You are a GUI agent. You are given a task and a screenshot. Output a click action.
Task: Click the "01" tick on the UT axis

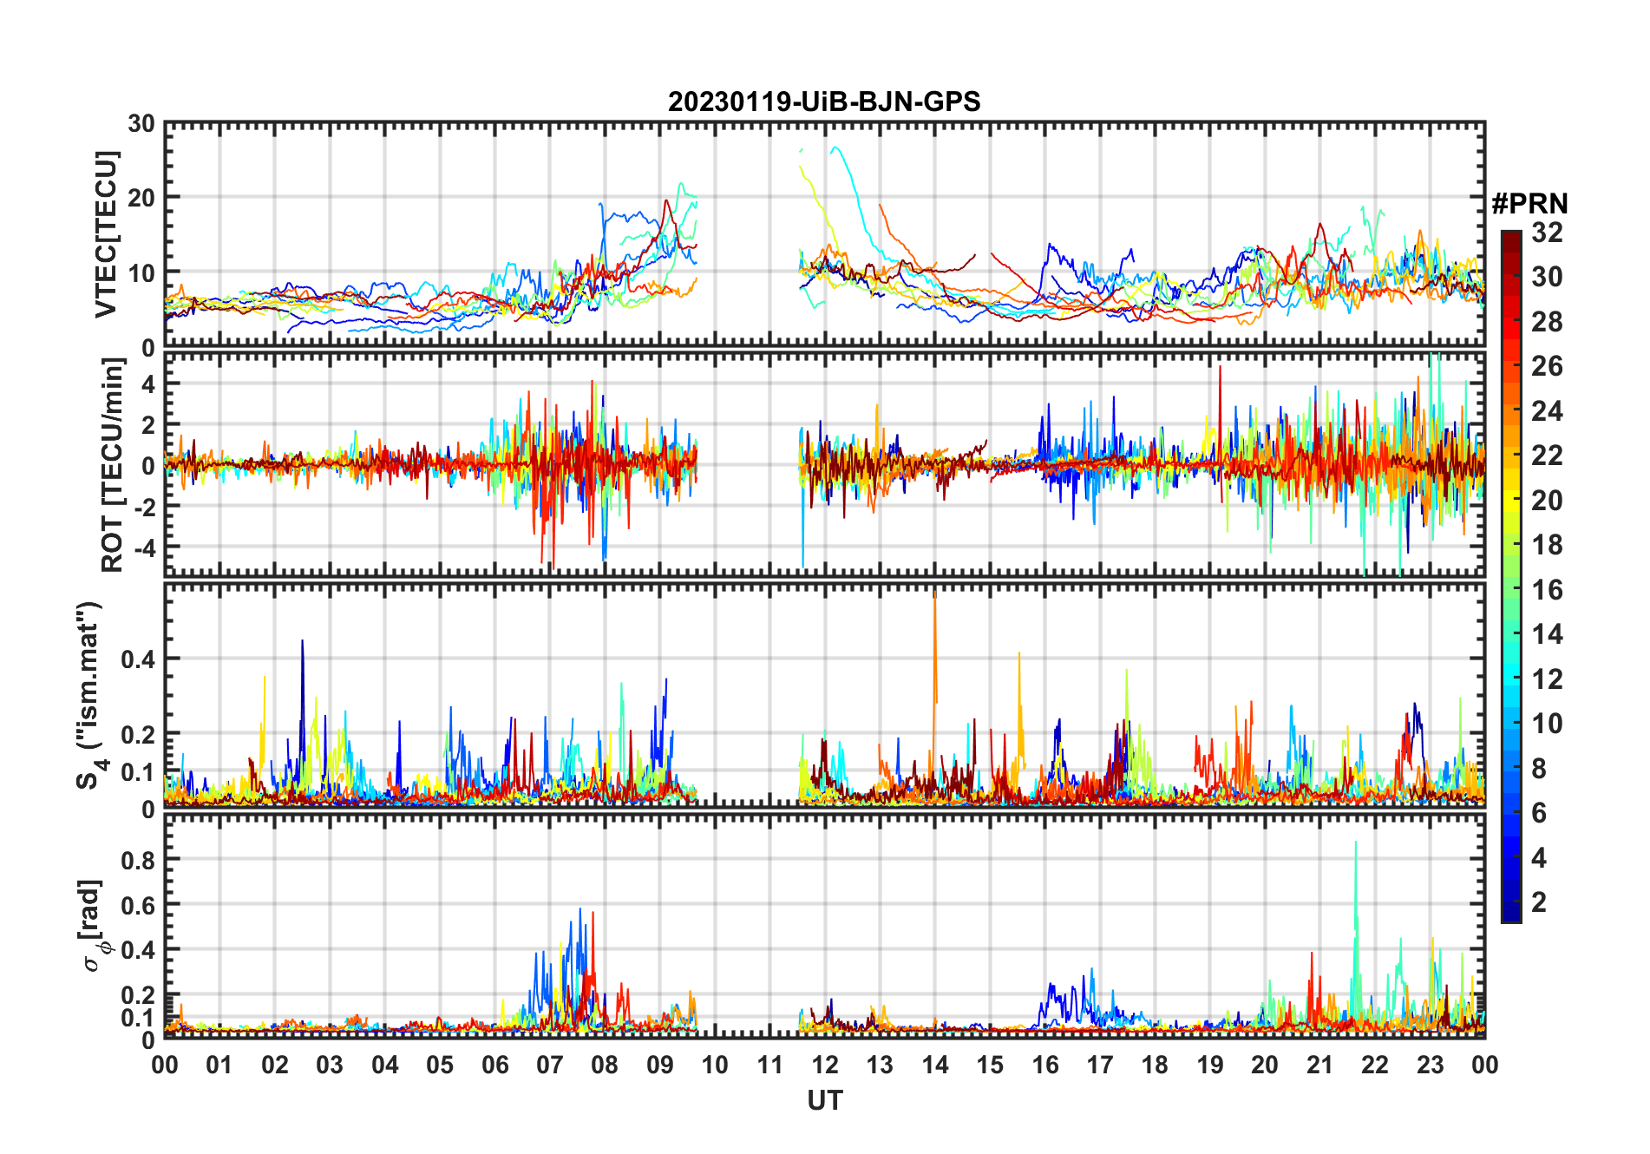(x=219, y=1065)
